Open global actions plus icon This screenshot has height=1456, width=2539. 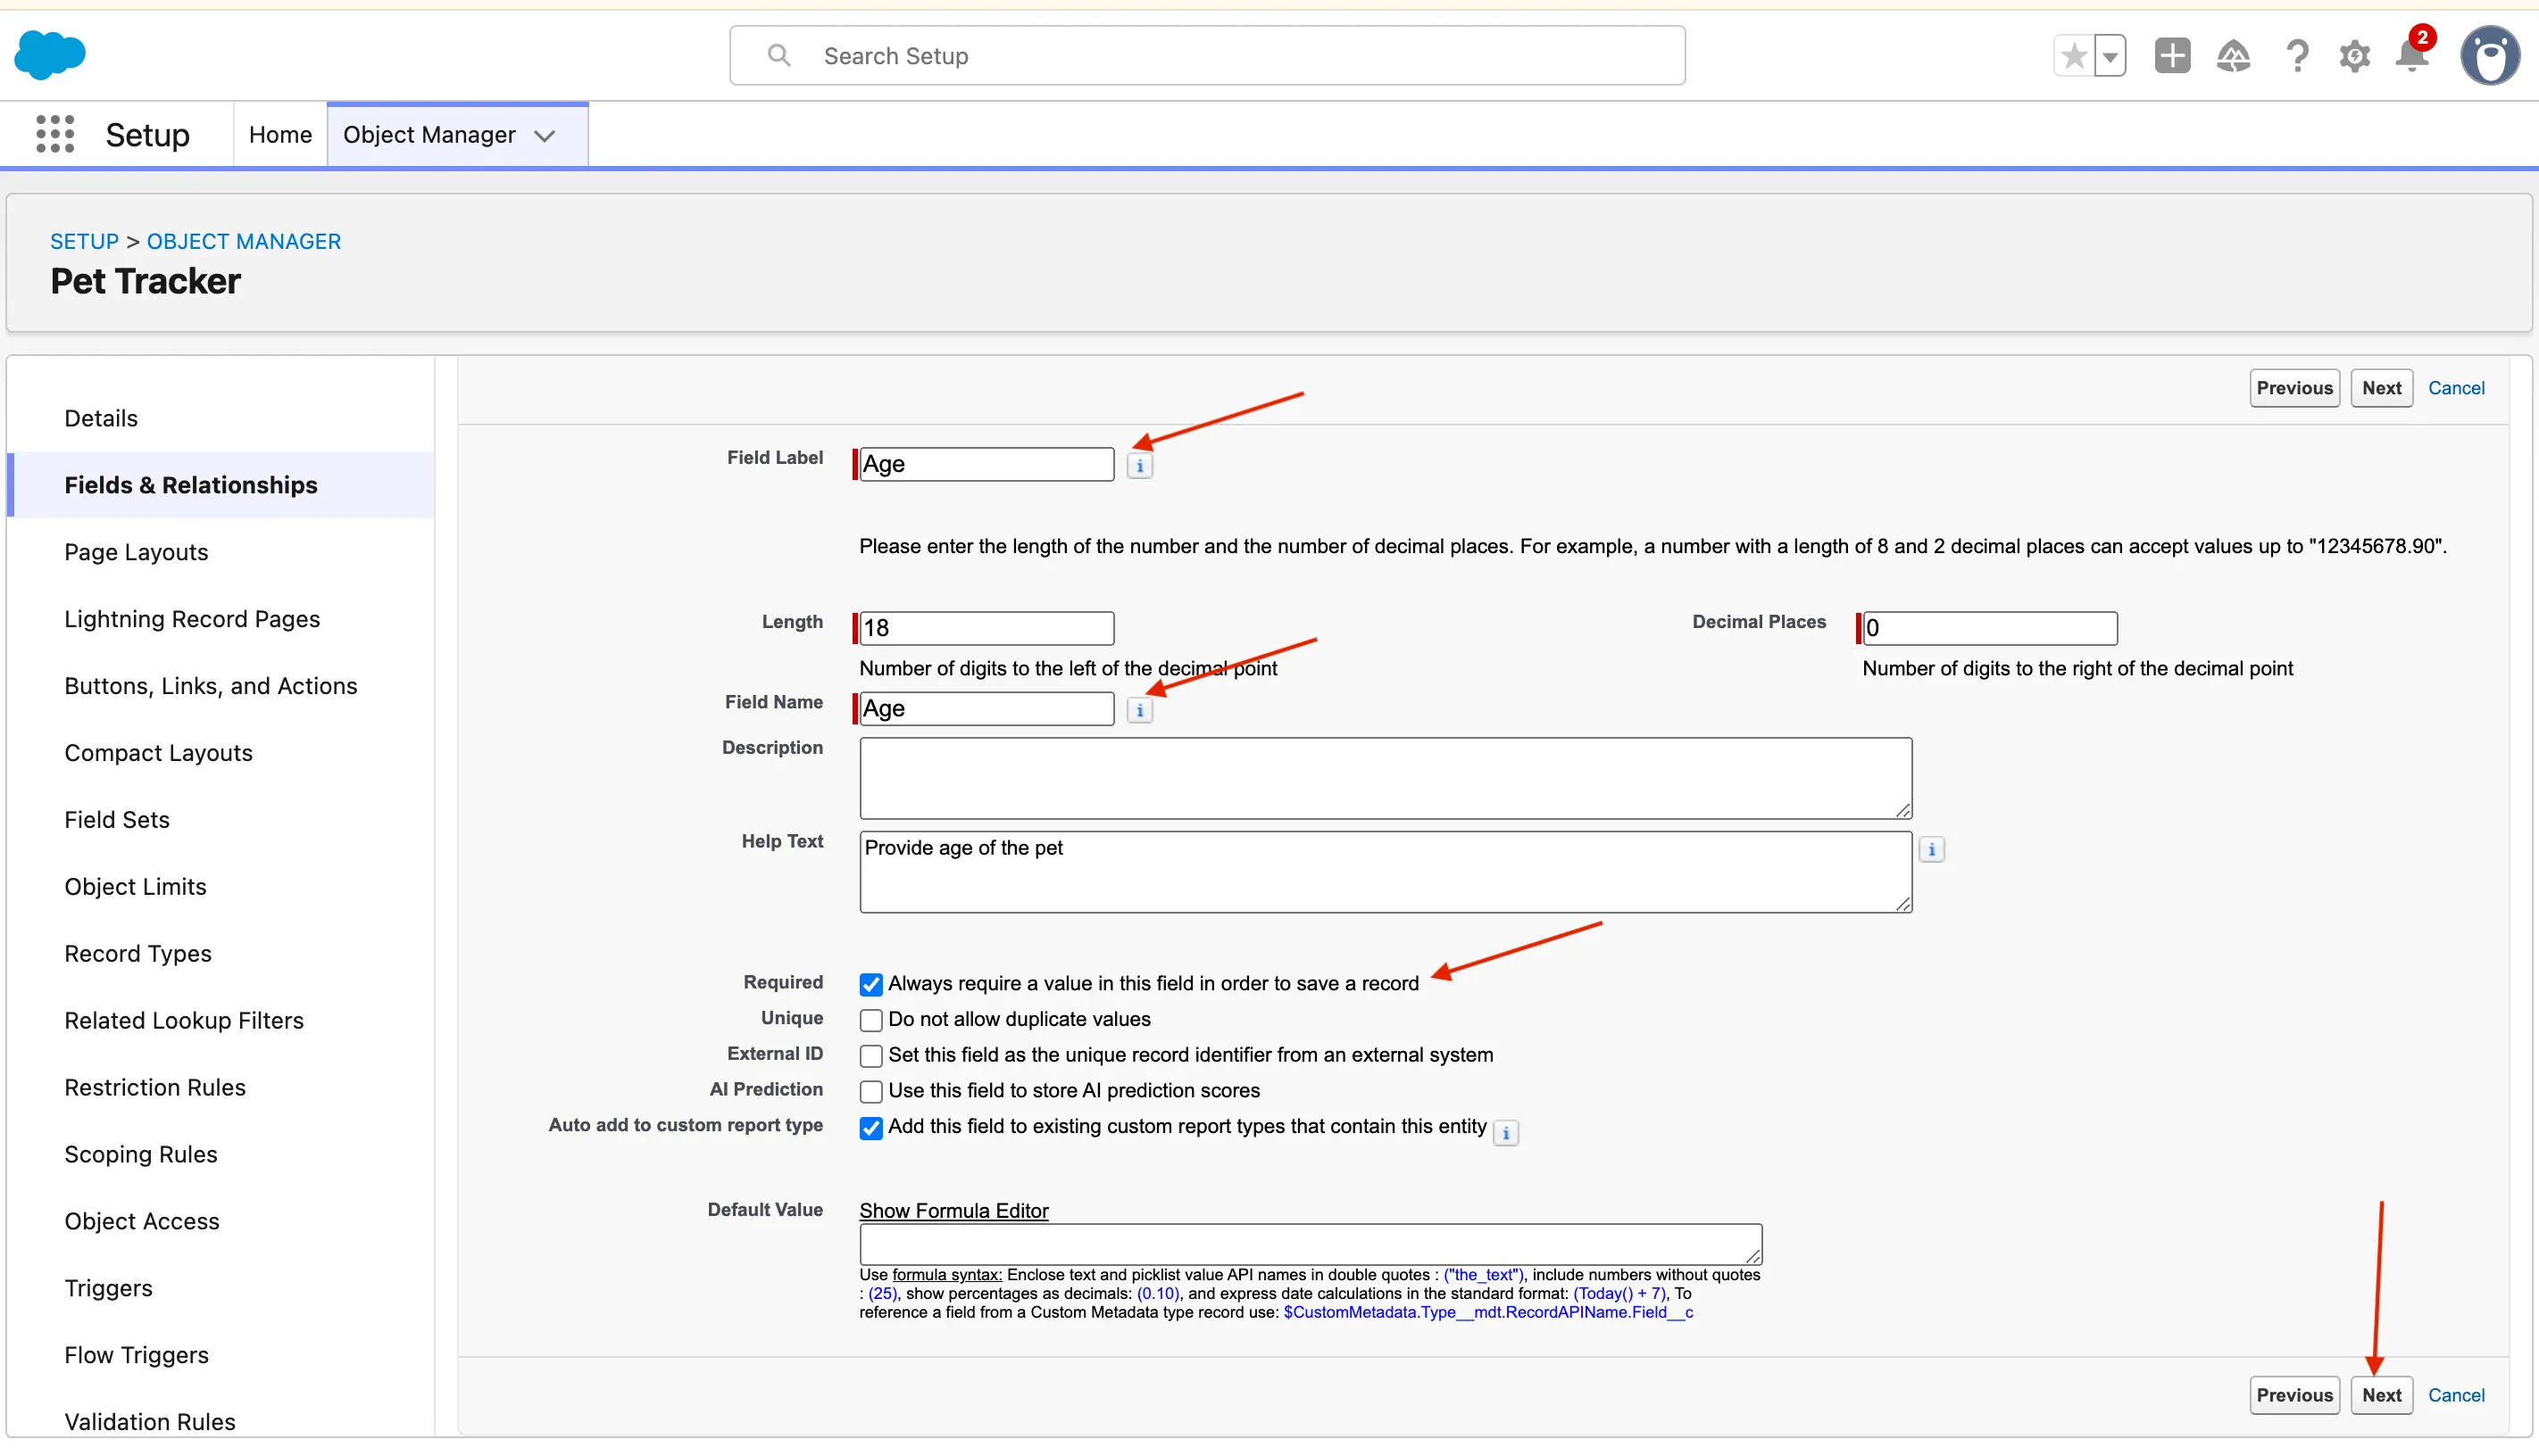click(2172, 56)
